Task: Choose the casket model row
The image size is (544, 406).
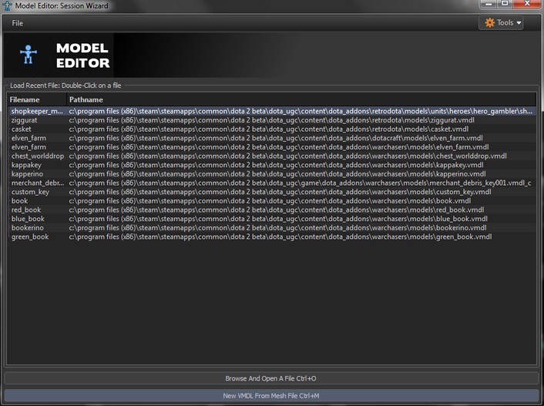Action: 22,129
